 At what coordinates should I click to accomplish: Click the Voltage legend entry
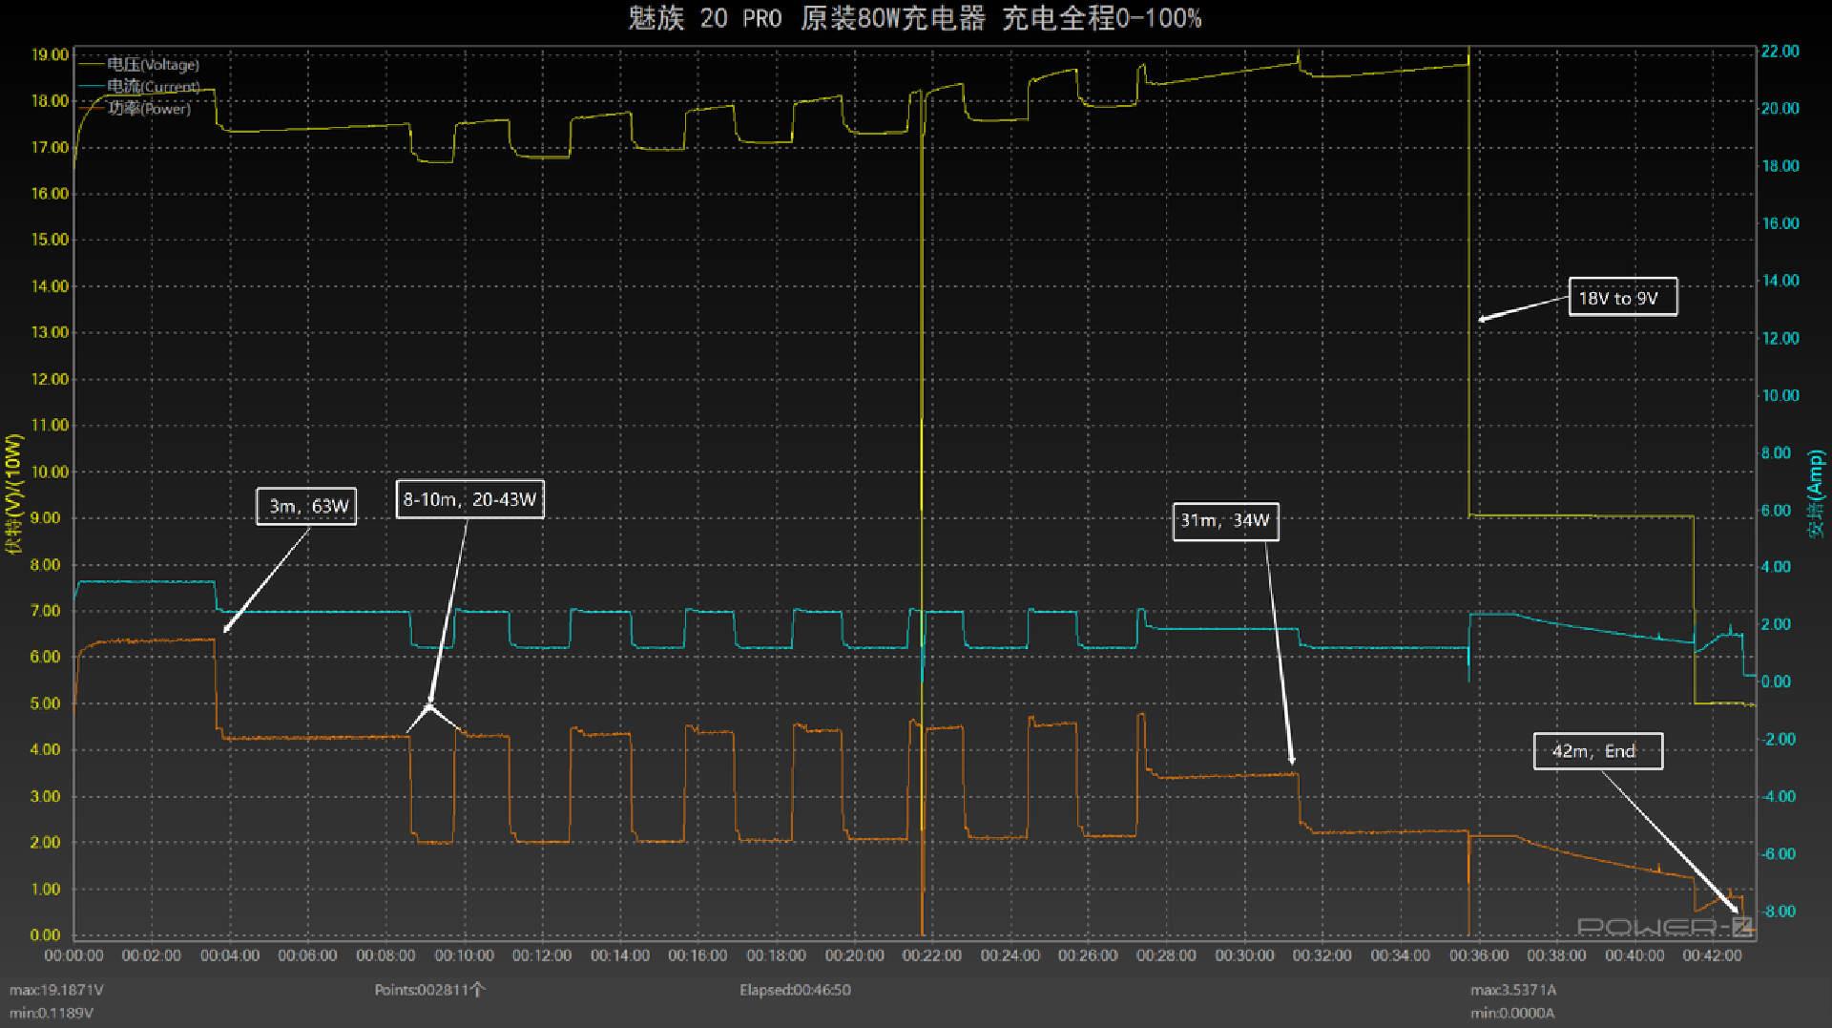tap(140, 64)
